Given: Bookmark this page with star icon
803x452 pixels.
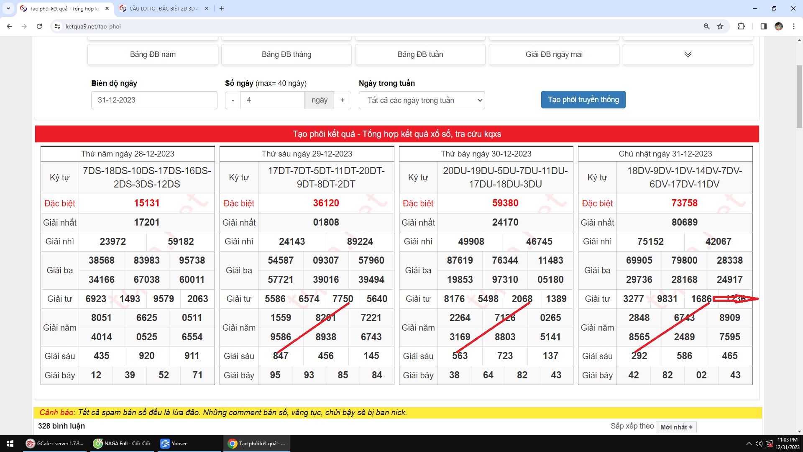Looking at the screenshot, I should (x=720, y=26).
